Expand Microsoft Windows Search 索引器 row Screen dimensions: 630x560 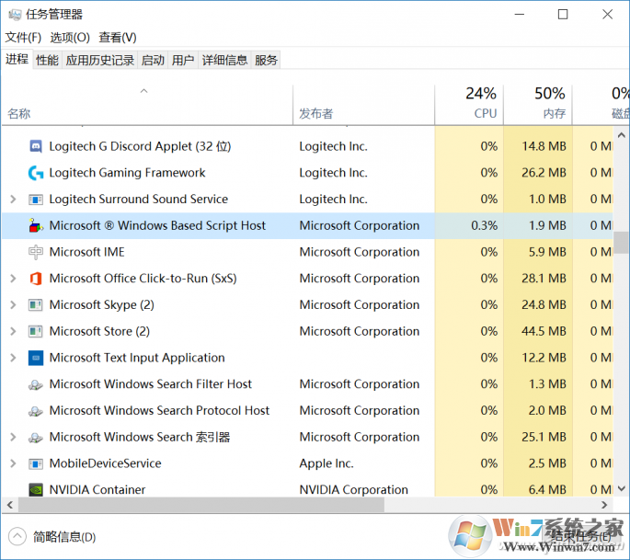point(13,437)
